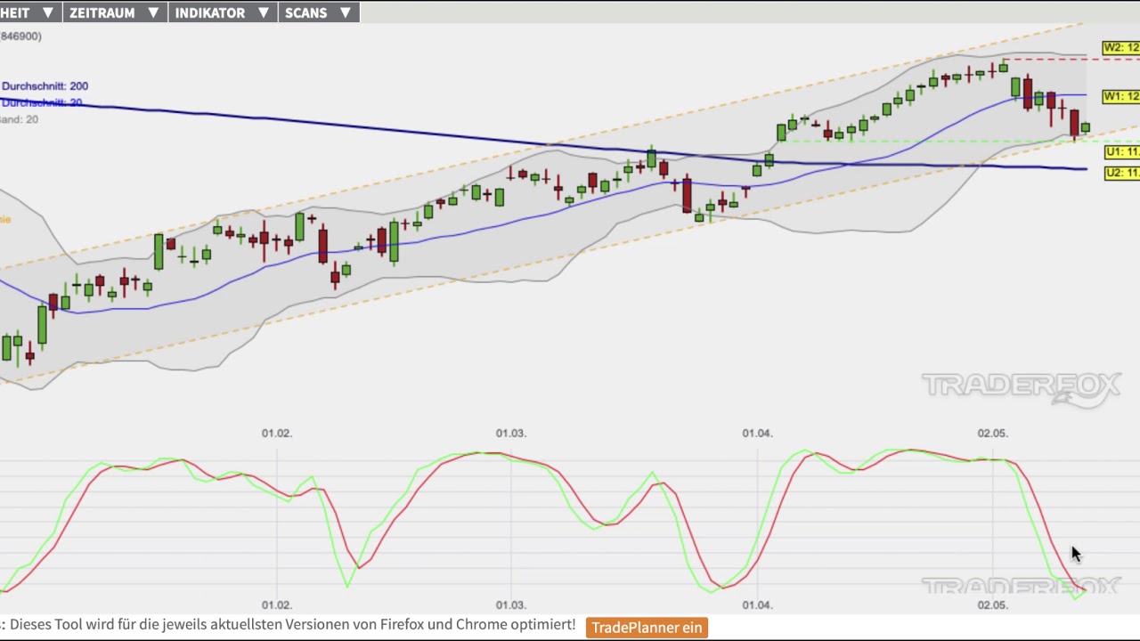Click the 01.03. date under the oscillator panel

[510, 605]
